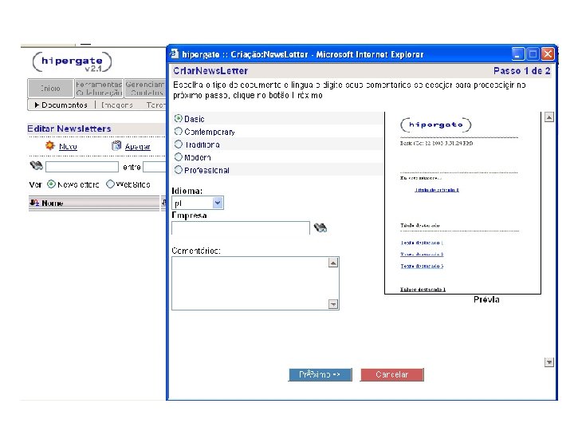Click Texto destacado 3 link in preview

[x=422, y=266]
